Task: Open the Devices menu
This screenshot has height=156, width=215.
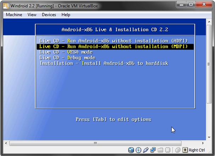Action: (x=49, y=15)
